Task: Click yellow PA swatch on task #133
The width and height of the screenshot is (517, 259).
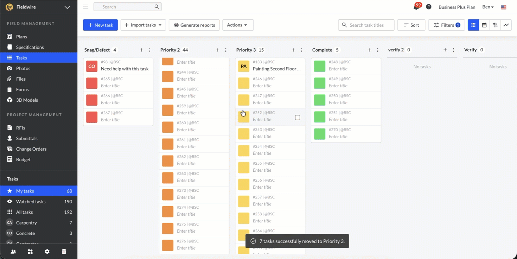Action: coord(244,66)
